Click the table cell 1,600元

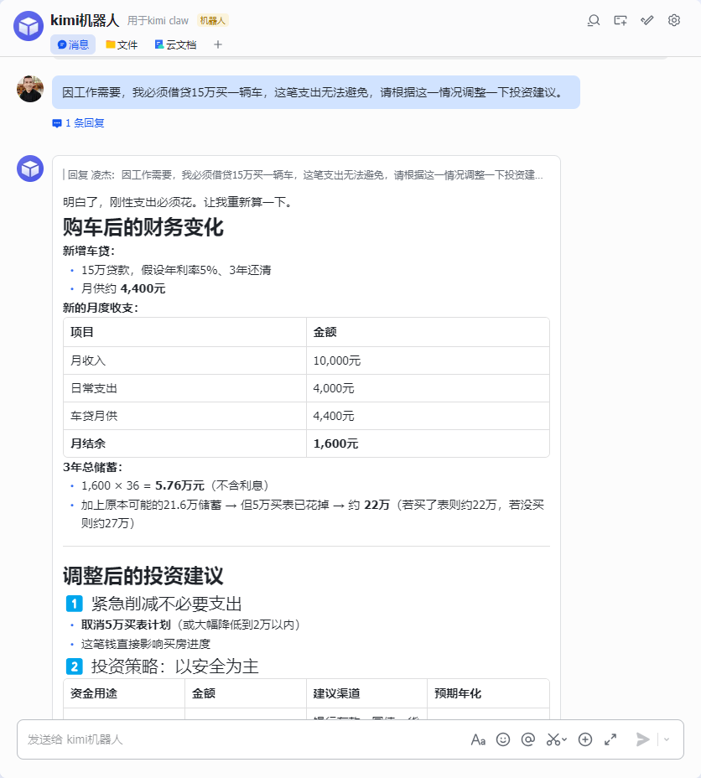tap(428, 443)
